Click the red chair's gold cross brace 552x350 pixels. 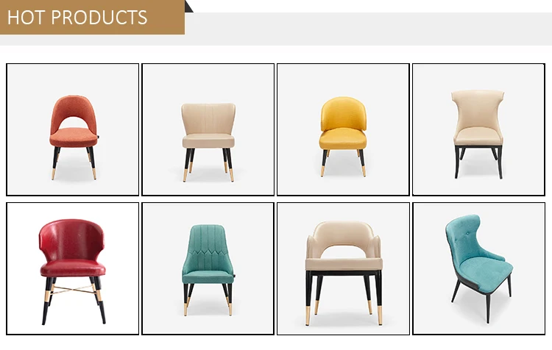[x=73, y=290]
